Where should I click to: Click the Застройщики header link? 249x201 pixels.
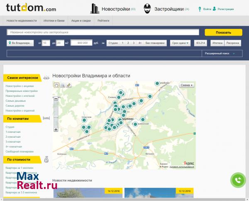pyautogui.click(x=169, y=9)
